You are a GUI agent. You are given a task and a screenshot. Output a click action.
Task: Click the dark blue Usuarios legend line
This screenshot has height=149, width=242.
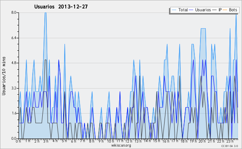[x=191, y=10]
